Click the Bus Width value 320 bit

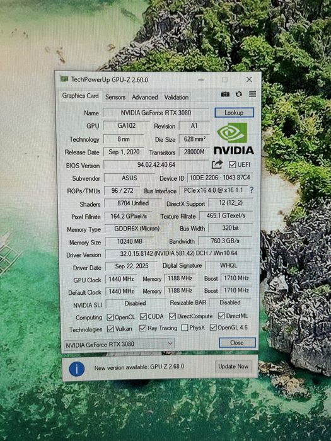(230, 228)
